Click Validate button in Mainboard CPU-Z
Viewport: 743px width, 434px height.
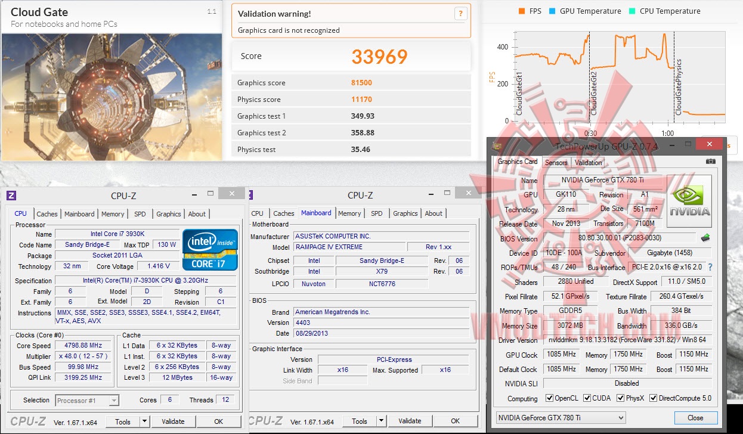(x=410, y=421)
